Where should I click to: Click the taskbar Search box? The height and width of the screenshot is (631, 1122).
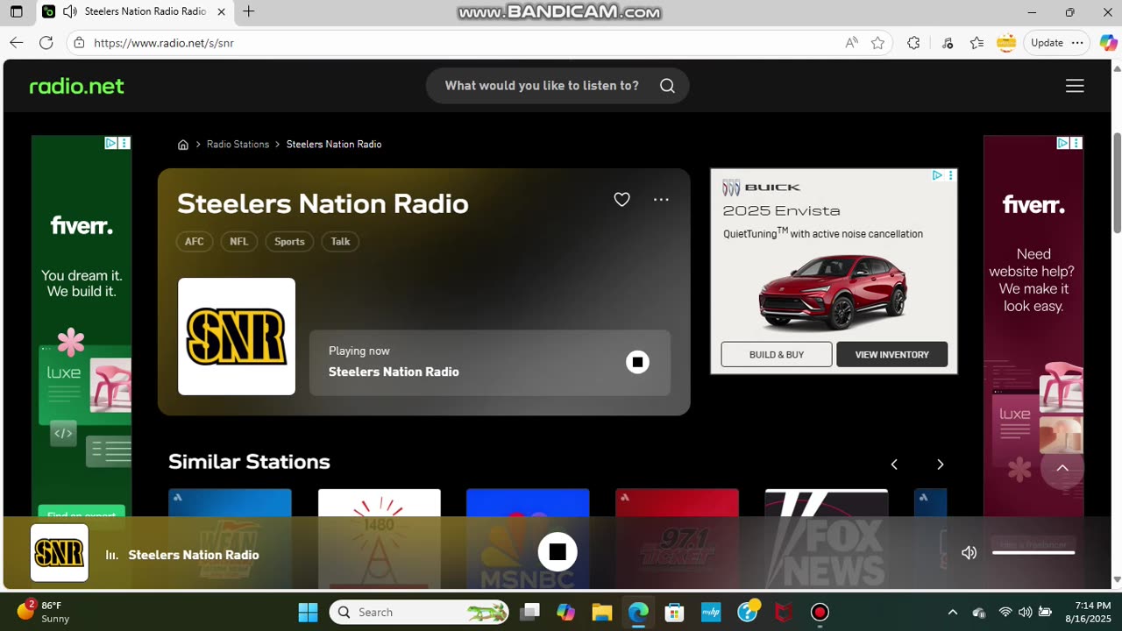coord(419,612)
